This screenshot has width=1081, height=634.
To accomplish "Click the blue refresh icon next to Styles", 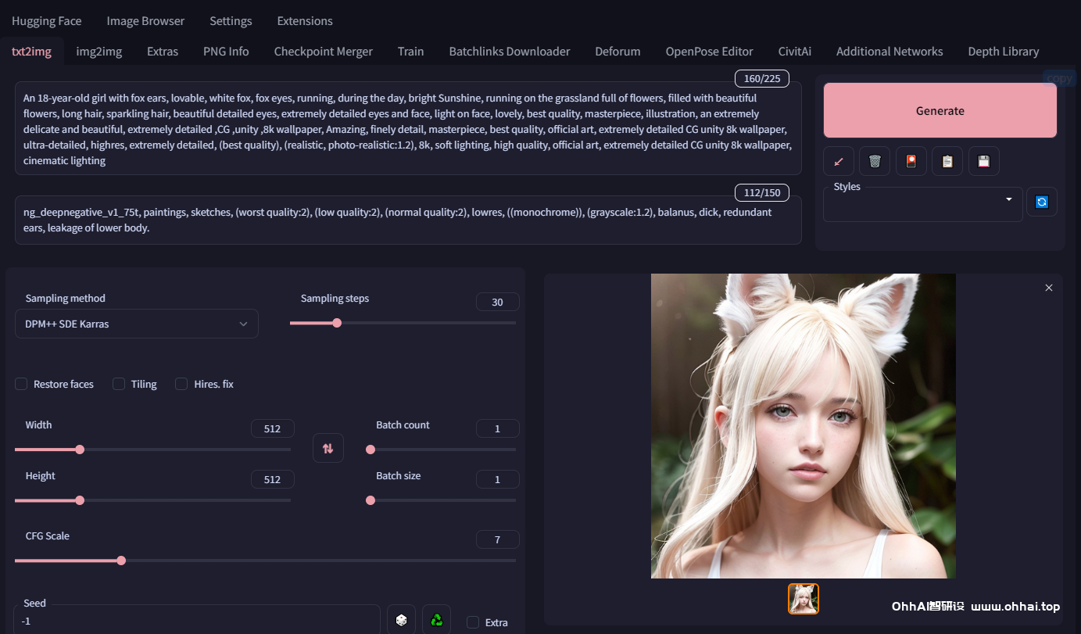I will pyautogui.click(x=1042, y=202).
